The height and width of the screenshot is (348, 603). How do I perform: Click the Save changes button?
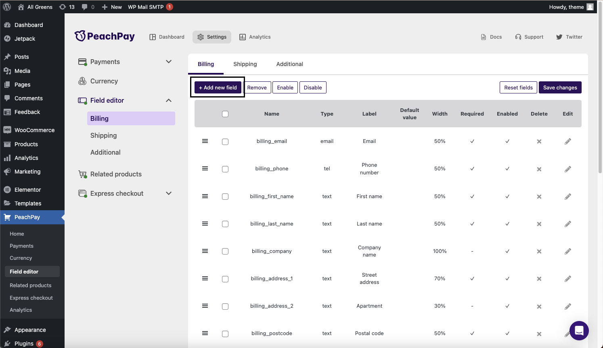click(560, 87)
